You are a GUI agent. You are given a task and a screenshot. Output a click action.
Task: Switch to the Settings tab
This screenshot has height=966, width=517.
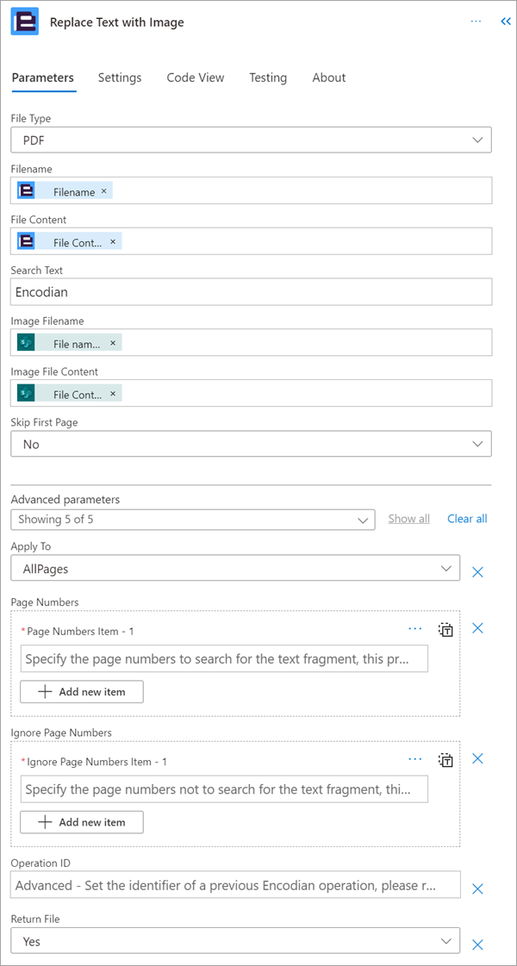pyautogui.click(x=120, y=78)
